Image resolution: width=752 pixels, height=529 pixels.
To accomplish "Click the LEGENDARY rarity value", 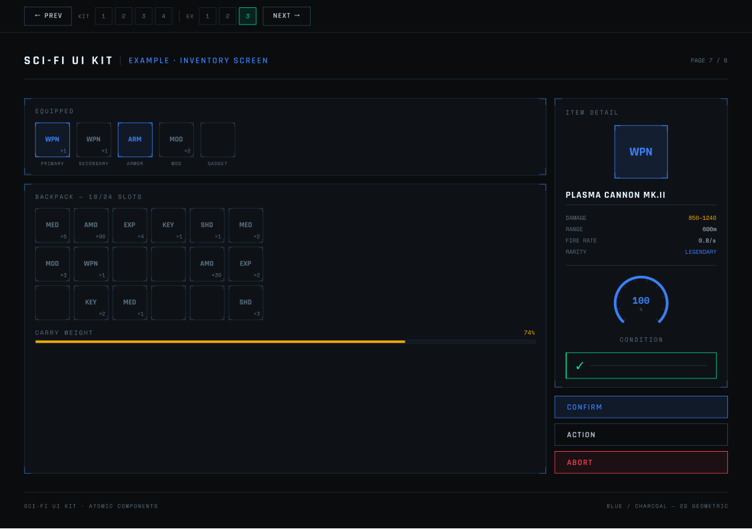I will coord(701,252).
